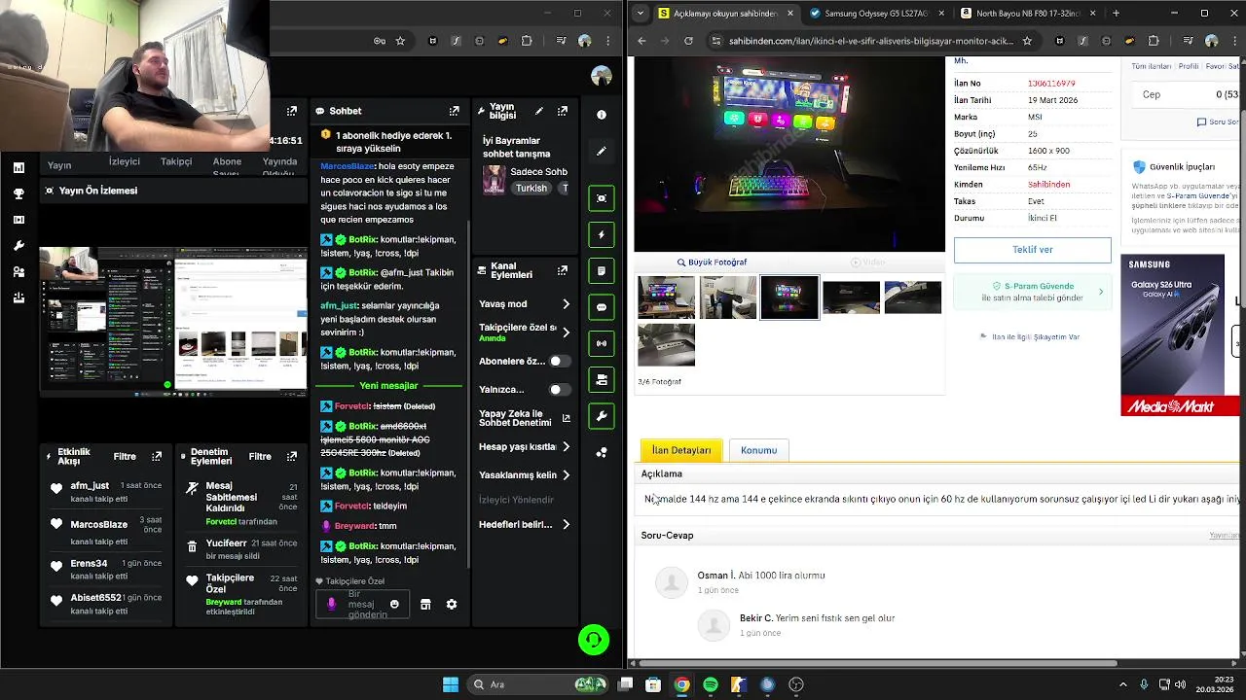Toggle the broadcast signal quick-action icon

(602, 343)
